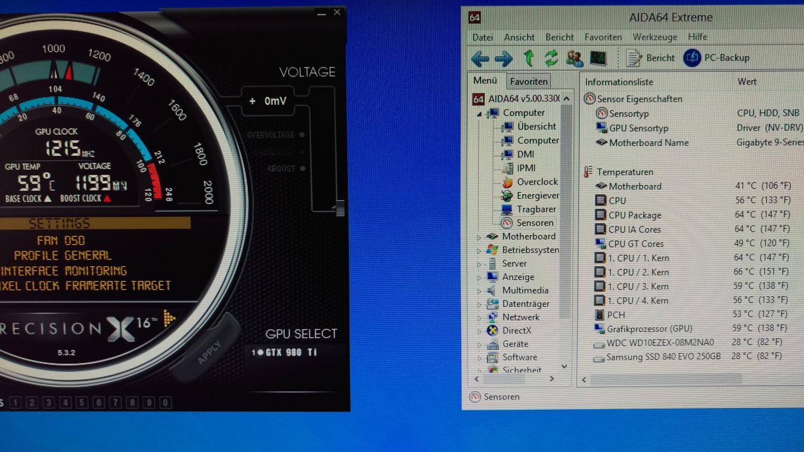Click the forward arrow in AIDA64 toolbar

click(503, 58)
